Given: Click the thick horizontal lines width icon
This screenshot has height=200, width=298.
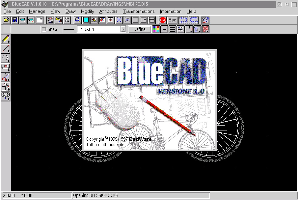Looking at the screenshot, I should pyautogui.click(x=173, y=29).
